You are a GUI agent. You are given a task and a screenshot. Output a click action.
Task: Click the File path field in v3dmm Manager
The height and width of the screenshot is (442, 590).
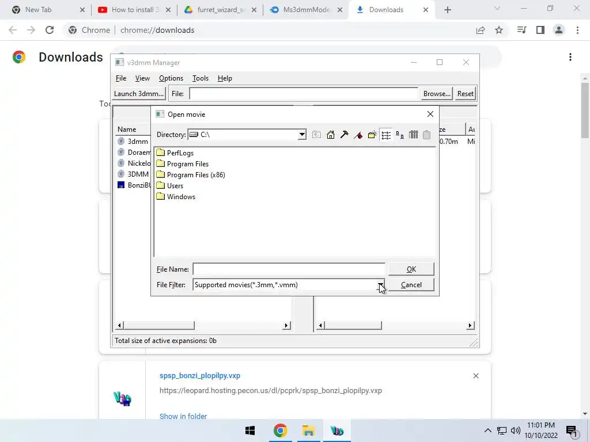tap(304, 94)
